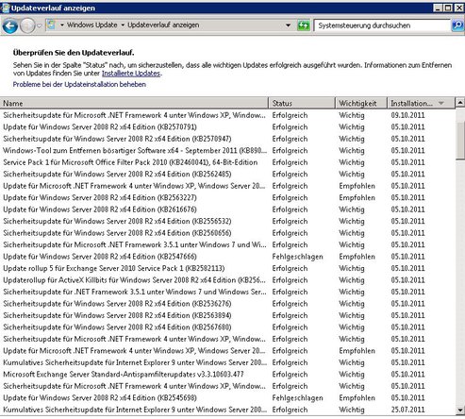Minimize the Updateverlauf anzeigen window
465x419 pixels.
(438, 8)
